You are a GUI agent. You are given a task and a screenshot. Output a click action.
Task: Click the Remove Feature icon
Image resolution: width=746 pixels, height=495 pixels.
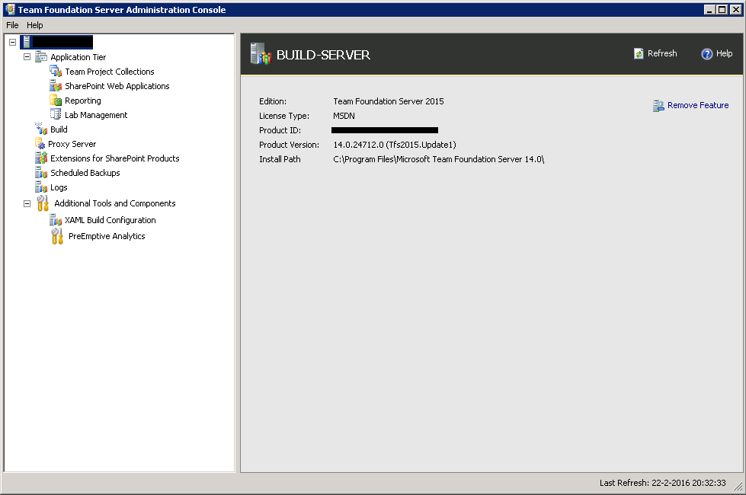pos(658,106)
